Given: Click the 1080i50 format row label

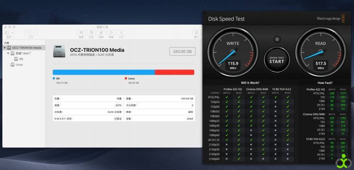Looking at the screenshot, I should coord(215,111).
